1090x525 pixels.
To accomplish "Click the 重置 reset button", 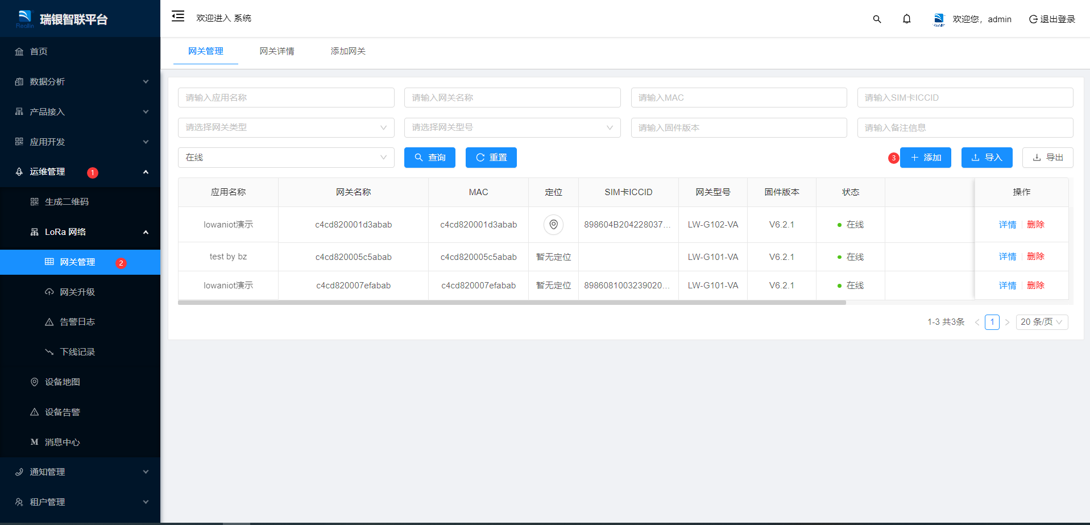I will point(491,158).
